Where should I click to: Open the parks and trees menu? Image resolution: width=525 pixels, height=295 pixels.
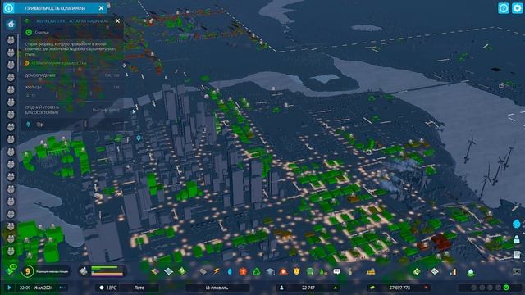pyautogui.click(x=323, y=271)
